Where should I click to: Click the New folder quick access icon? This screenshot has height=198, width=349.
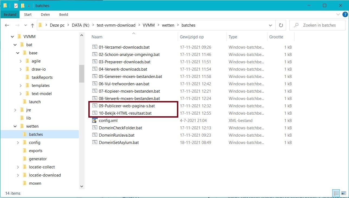[x=23, y=5]
